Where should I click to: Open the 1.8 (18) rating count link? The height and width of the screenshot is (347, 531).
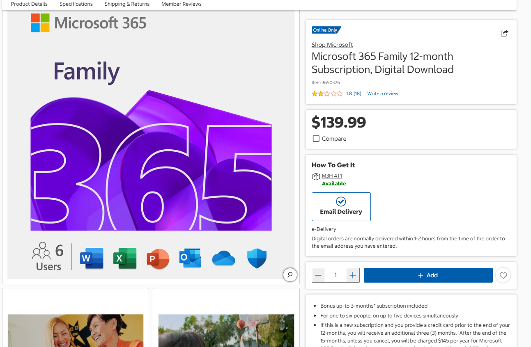pos(354,94)
